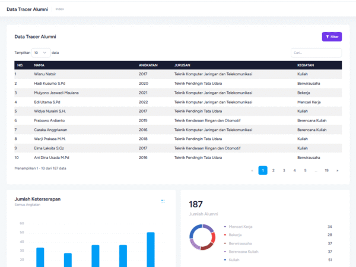Sort table by NAMA column header
The width and height of the screenshot is (356, 267).
coord(40,65)
